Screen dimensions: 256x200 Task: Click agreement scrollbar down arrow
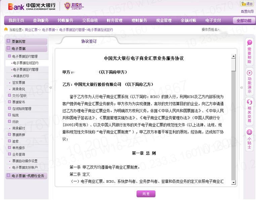pyautogui.click(x=233, y=182)
